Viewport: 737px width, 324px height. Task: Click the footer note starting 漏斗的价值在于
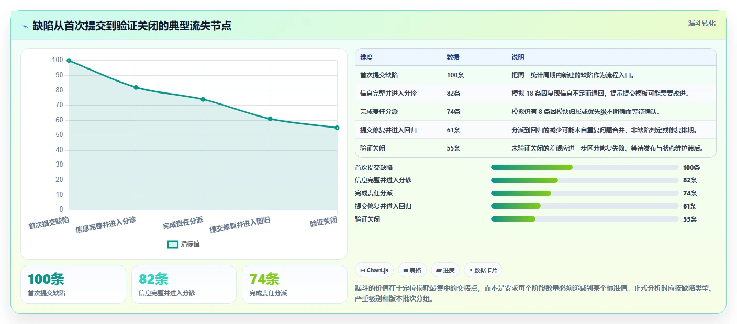coord(533,294)
